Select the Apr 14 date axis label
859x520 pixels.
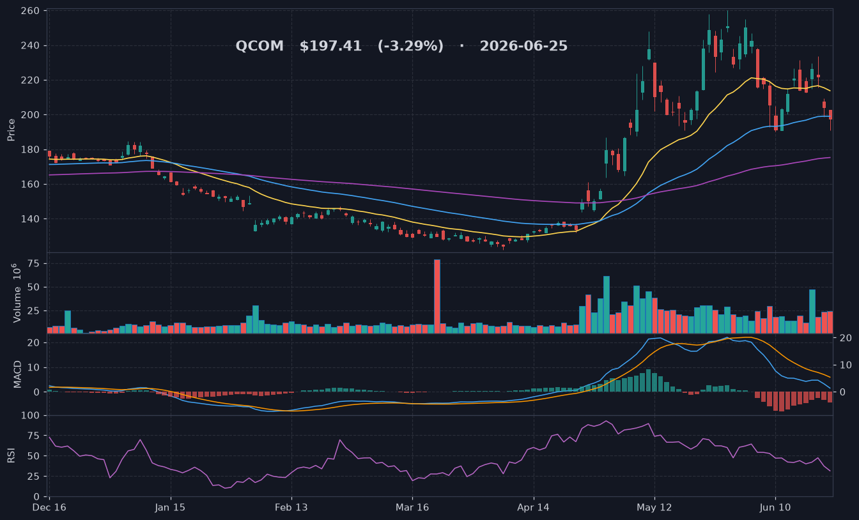click(x=533, y=508)
